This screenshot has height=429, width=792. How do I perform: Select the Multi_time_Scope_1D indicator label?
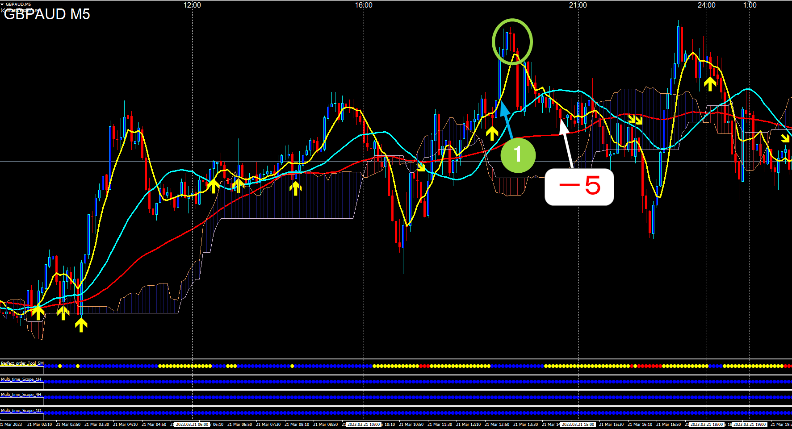click(21, 410)
